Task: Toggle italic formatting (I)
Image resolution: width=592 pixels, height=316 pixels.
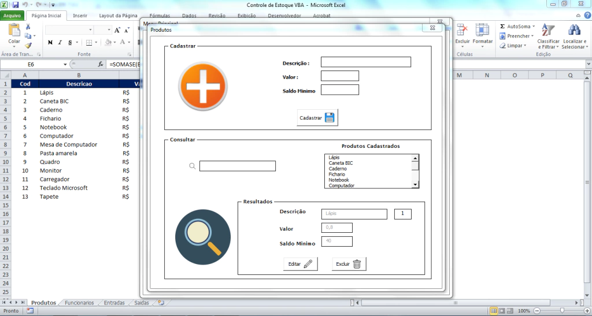Action: point(60,42)
